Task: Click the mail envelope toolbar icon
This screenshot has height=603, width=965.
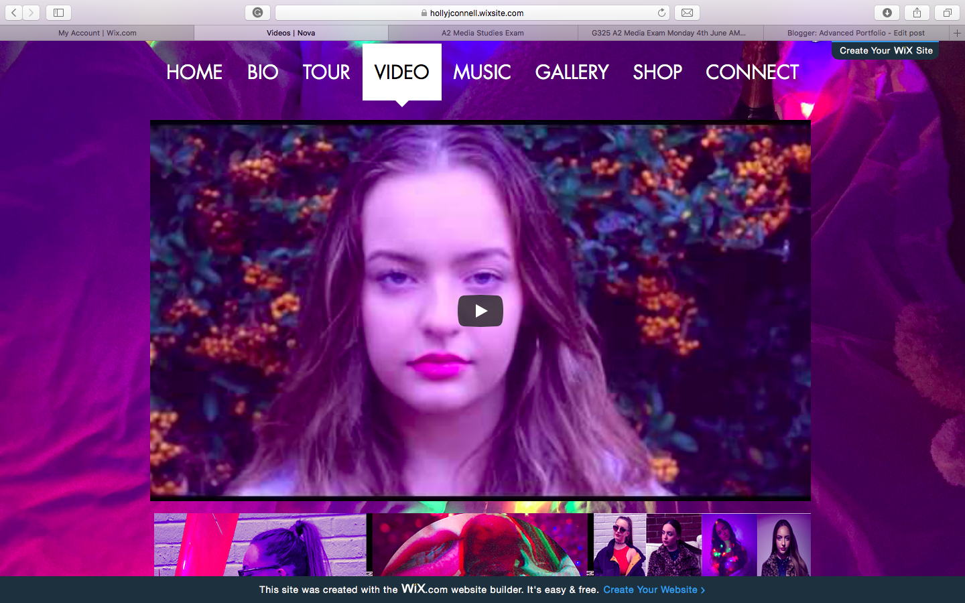Action: (x=687, y=13)
